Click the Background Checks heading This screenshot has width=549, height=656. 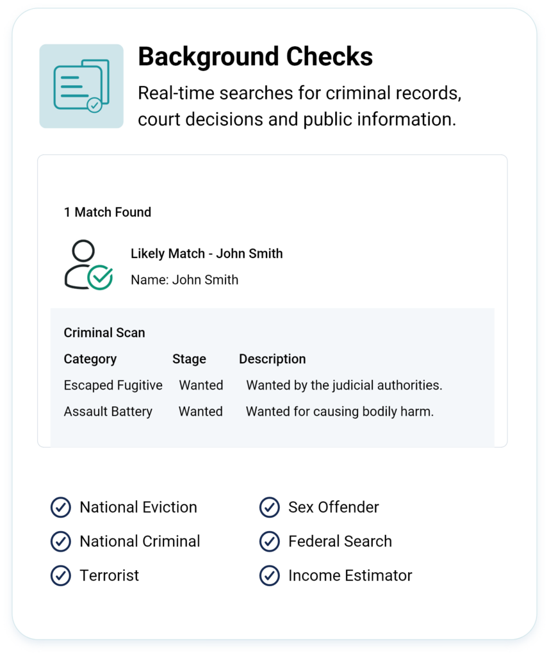(255, 56)
